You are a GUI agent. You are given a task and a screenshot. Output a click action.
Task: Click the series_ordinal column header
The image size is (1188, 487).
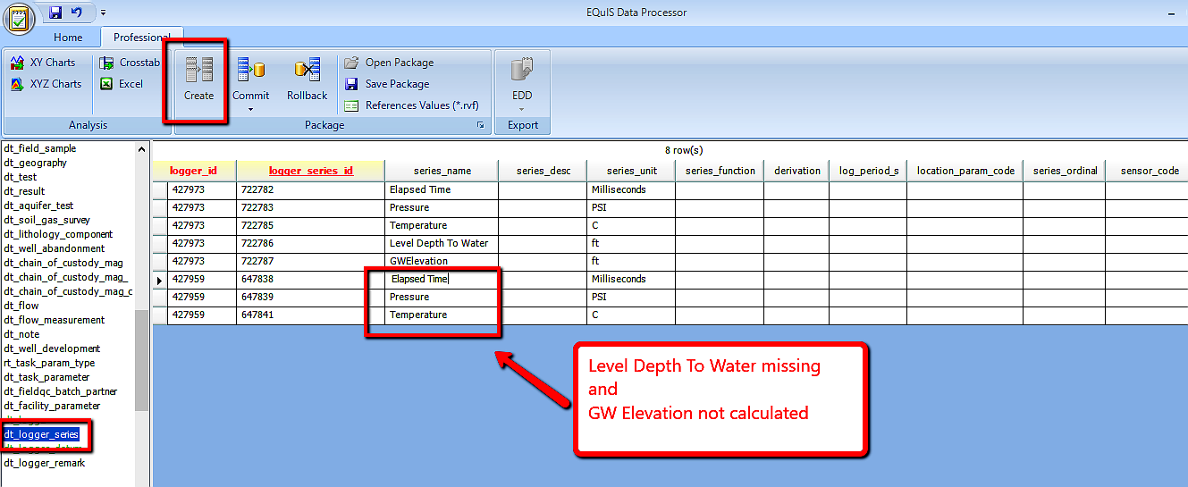tap(1066, 171)
